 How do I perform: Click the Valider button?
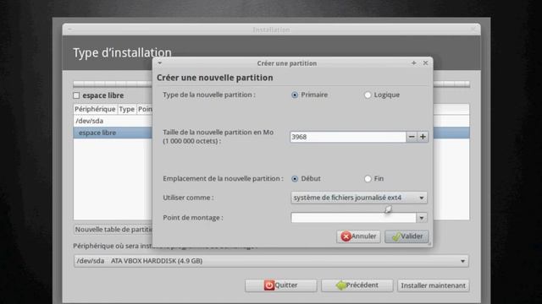point(406,236)
